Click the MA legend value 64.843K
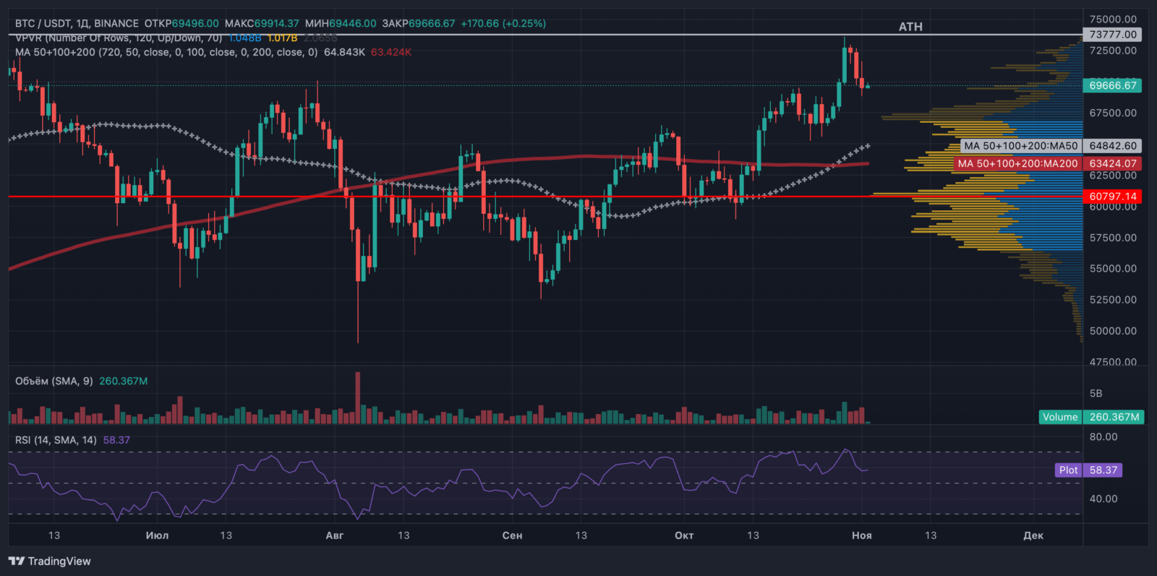The width and height of the screenshot is (1157, 576). click(x=344, y=52)
